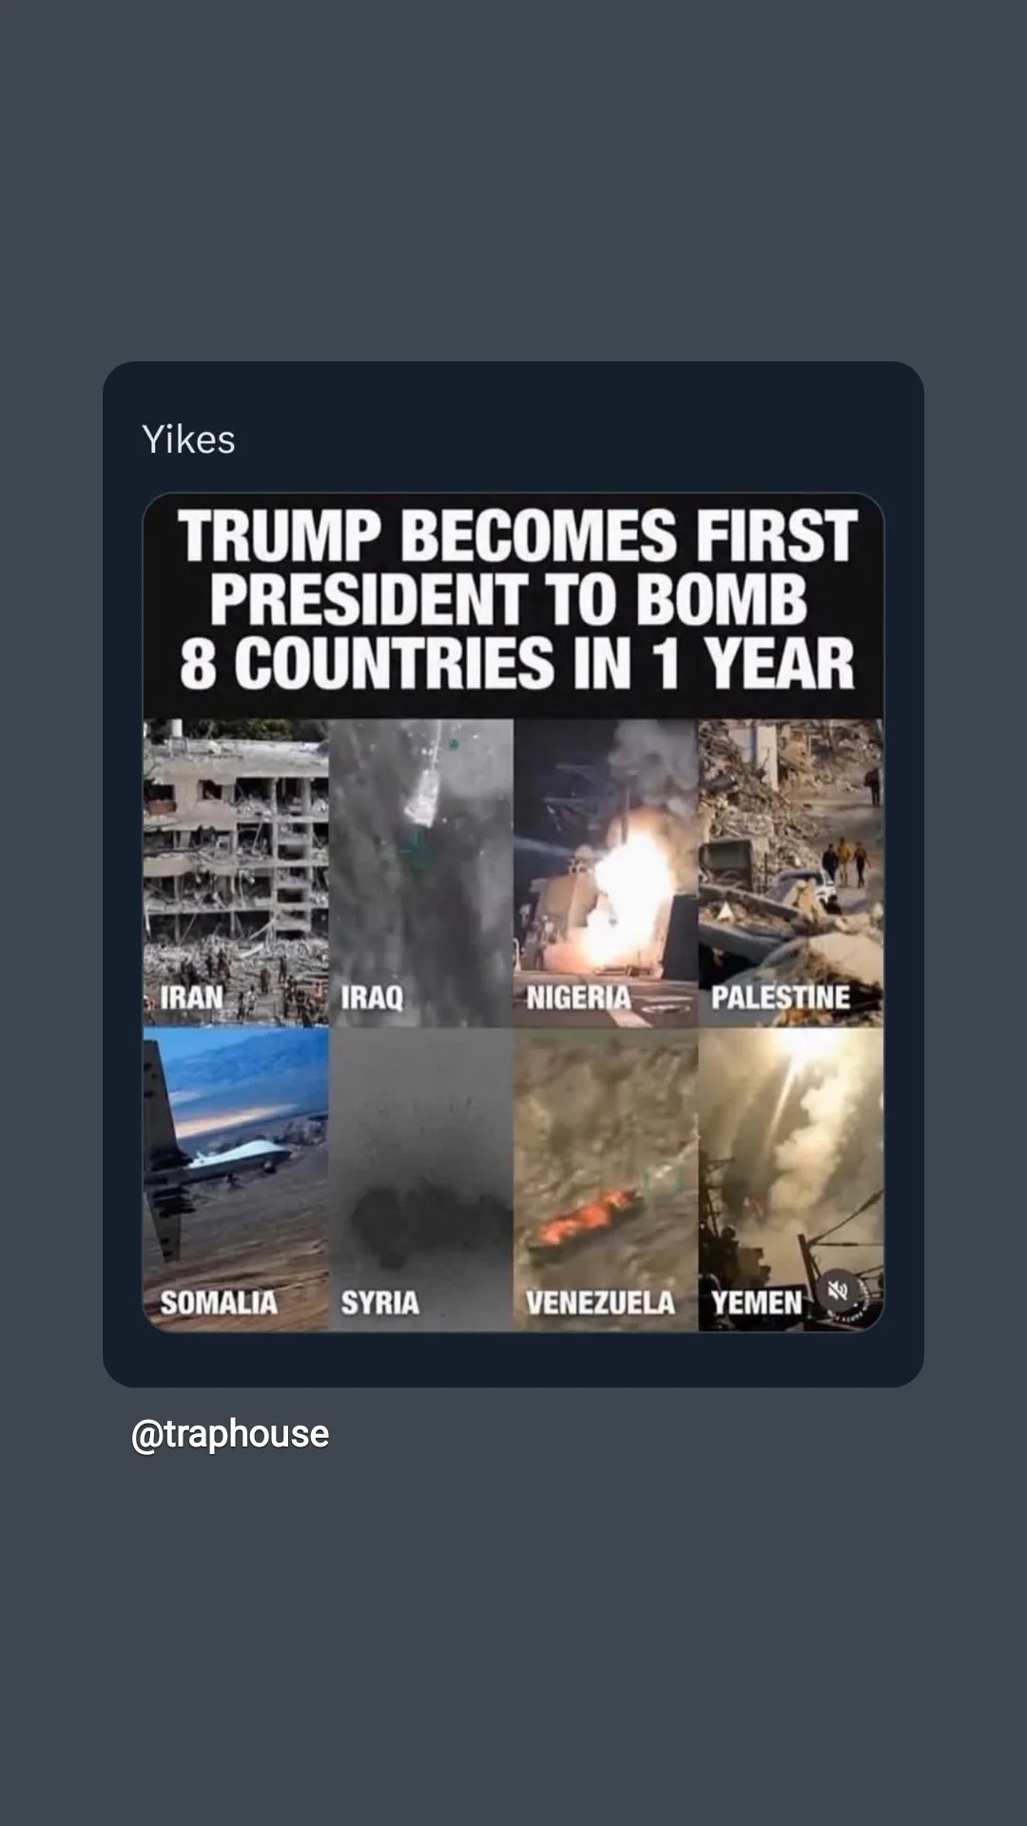Select the Palestine rubble photo

(791, 872)
